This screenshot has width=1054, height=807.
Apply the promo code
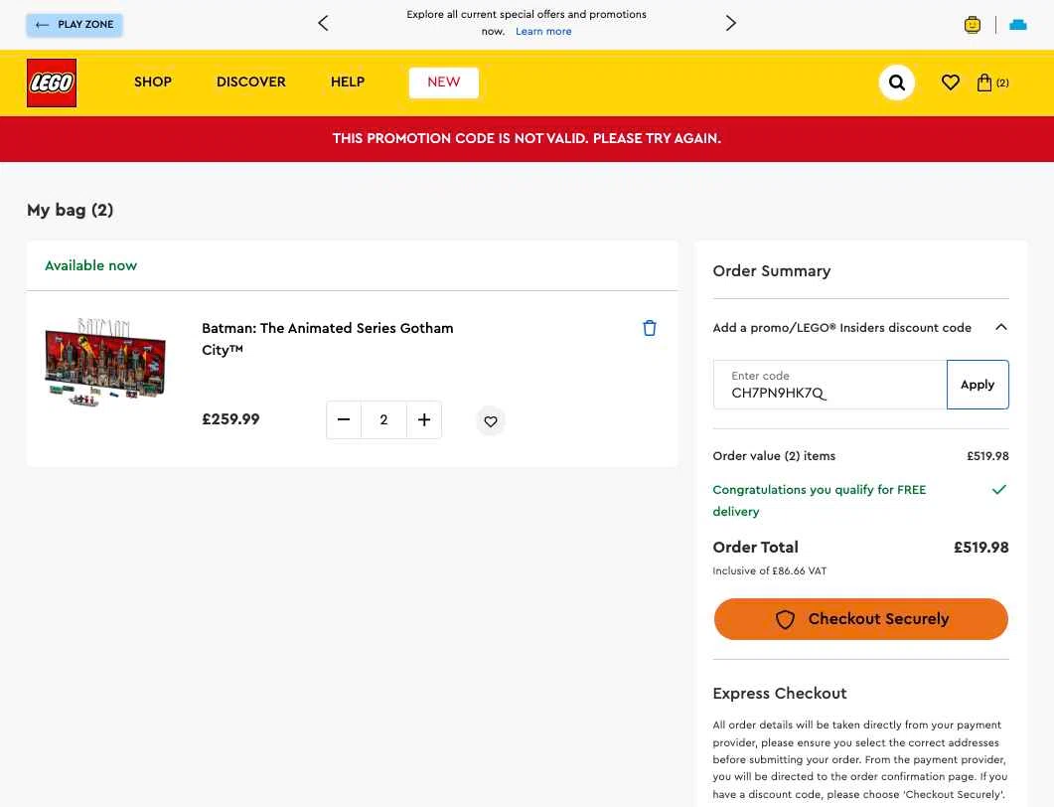click(x=978, y=385)
